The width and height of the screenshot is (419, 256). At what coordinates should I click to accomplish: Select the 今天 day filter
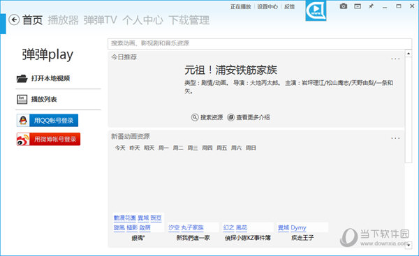[120, 148]
